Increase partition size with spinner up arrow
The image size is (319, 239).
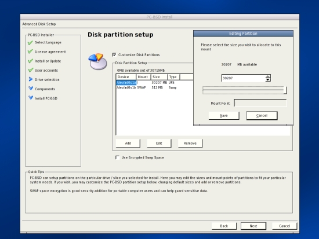click(268, 76)
